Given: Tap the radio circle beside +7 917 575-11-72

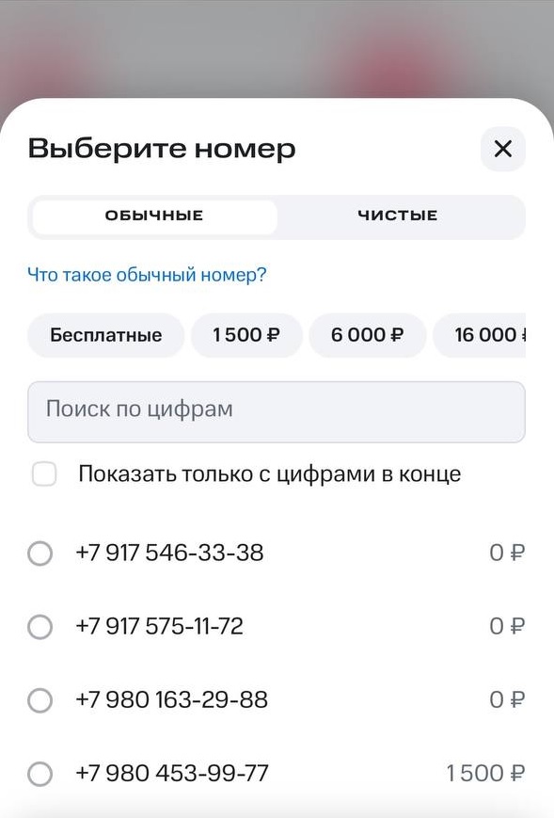Looking at the screenshot, I should click(x=40, y=626).
